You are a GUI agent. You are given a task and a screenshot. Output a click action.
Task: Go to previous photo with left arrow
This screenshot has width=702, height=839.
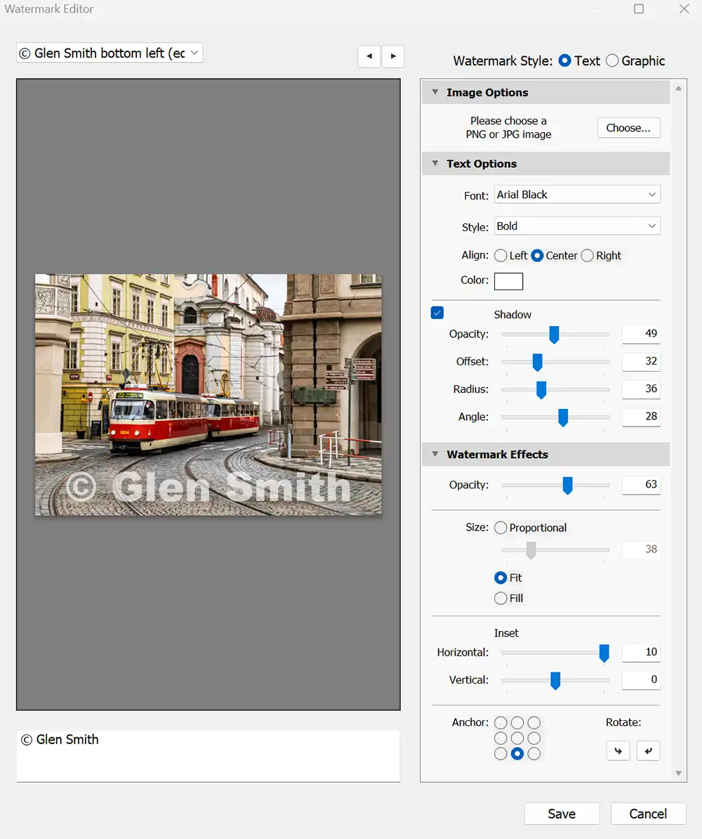pos(369,56)
